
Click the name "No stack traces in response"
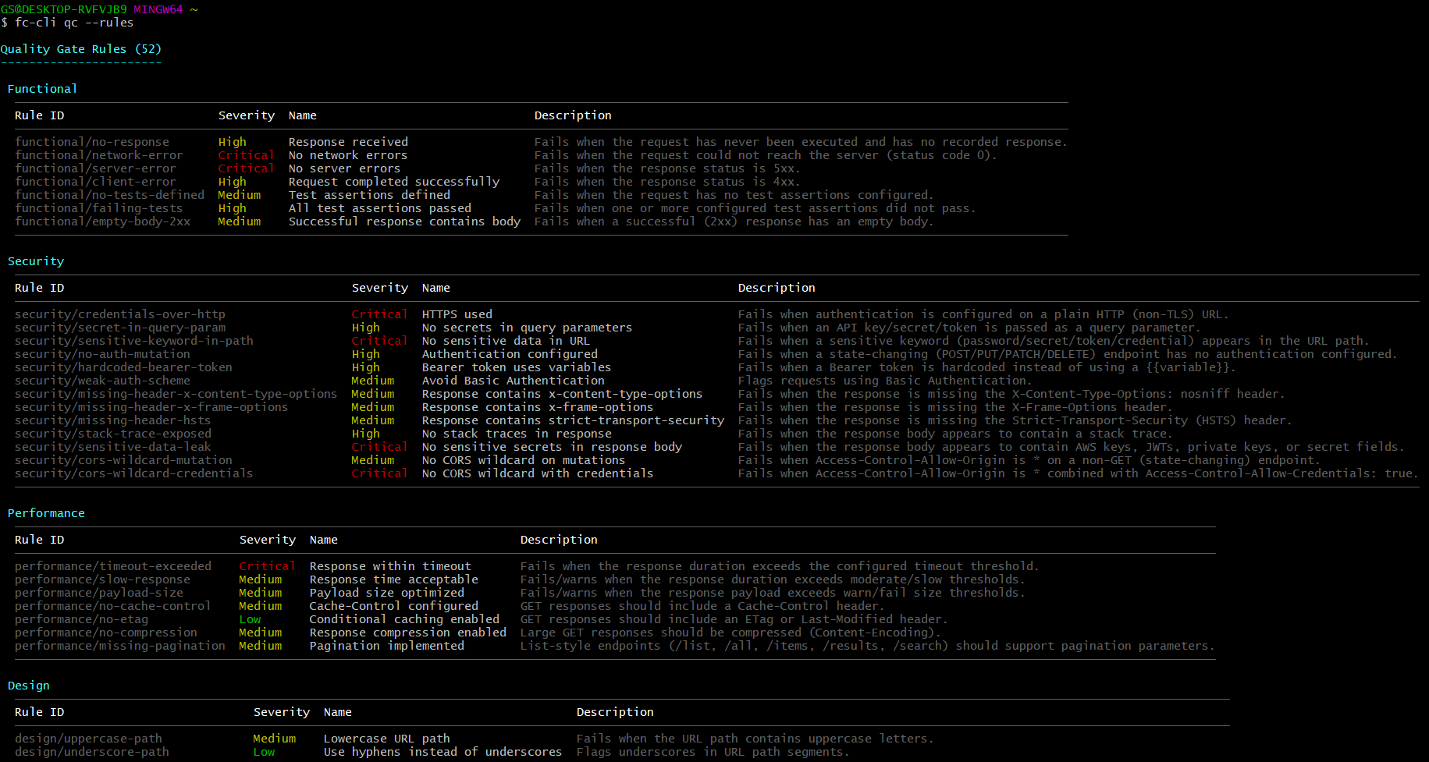coord(517,434)
